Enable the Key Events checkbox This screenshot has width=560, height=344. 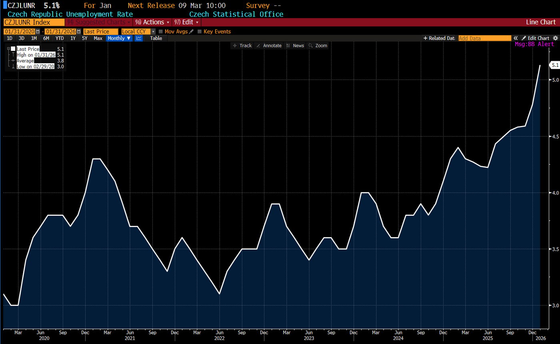[200, 32]
